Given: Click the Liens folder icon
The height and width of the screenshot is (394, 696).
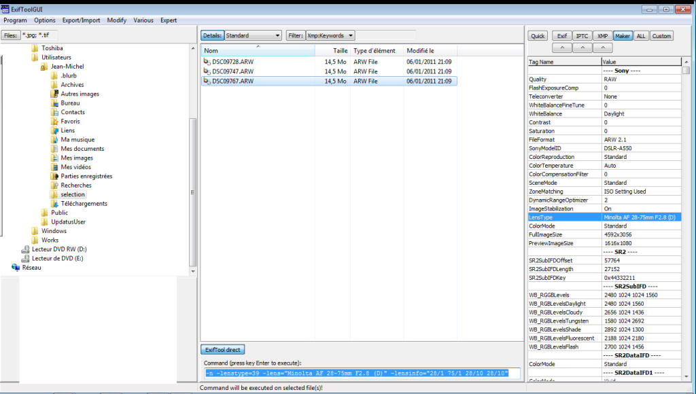Looking at the screenshot, I should tap(54, 130).
